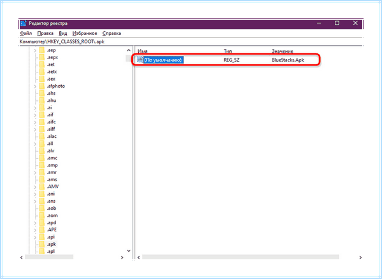This screenshot has height=279, width=382.
Task: Click the folder icon of .alv key
Action: (x=42, y=151)
